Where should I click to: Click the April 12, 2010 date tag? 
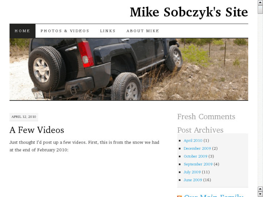[24, 117]
